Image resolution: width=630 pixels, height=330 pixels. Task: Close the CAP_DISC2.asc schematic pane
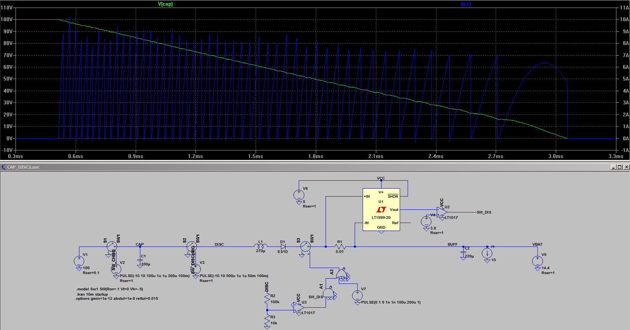point(626,167)
